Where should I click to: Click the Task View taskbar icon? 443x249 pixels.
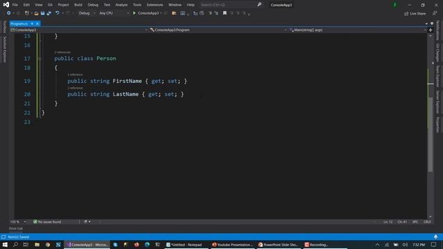26,244
